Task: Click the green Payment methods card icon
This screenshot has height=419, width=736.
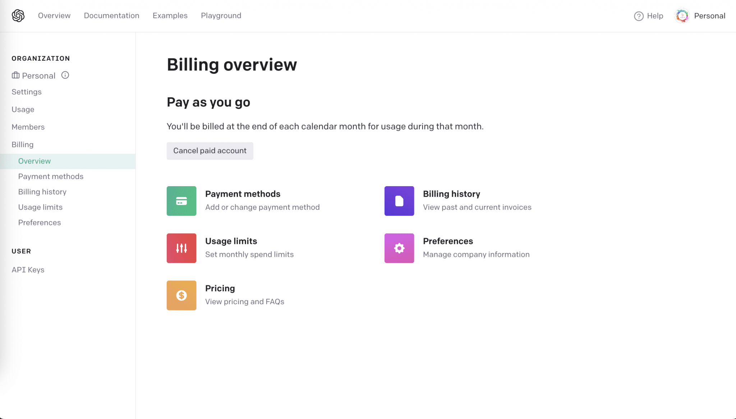Action: [x=181, y=201]
